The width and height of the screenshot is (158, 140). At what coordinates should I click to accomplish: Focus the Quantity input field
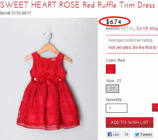[116, 108]
